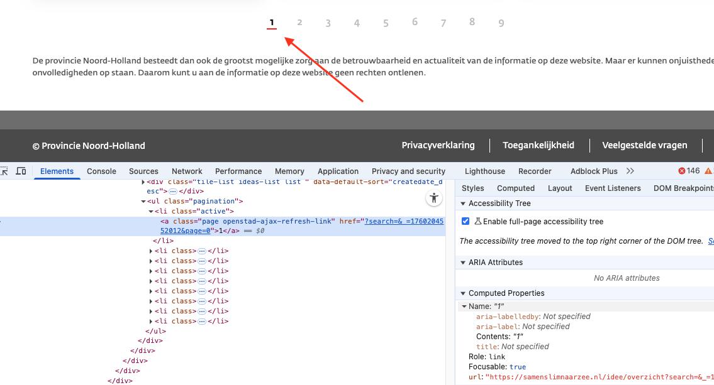Screen dimensions: 714x385
Task: Show more DevTools tabs with the chevron
Action: [x=630, y=171]
